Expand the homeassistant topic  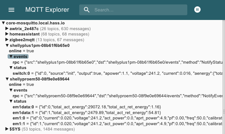pyautogui.click(x=7, y=34)
